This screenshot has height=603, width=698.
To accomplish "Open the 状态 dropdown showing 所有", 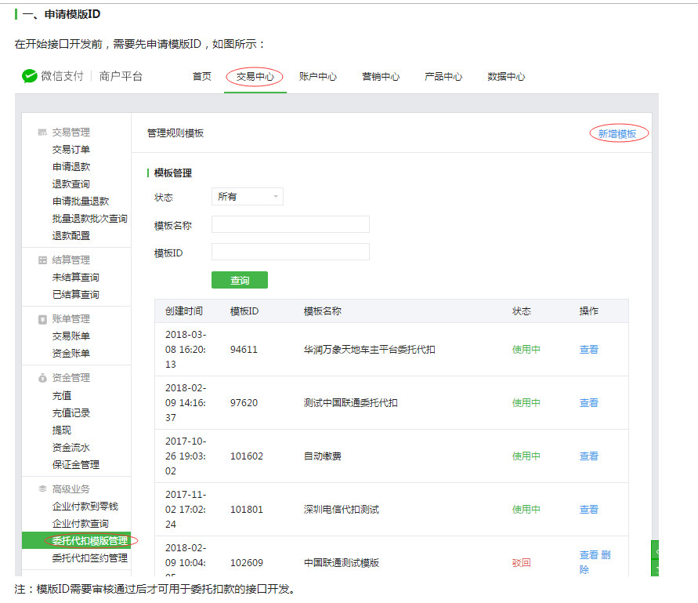I will click(x=247, y=197).
